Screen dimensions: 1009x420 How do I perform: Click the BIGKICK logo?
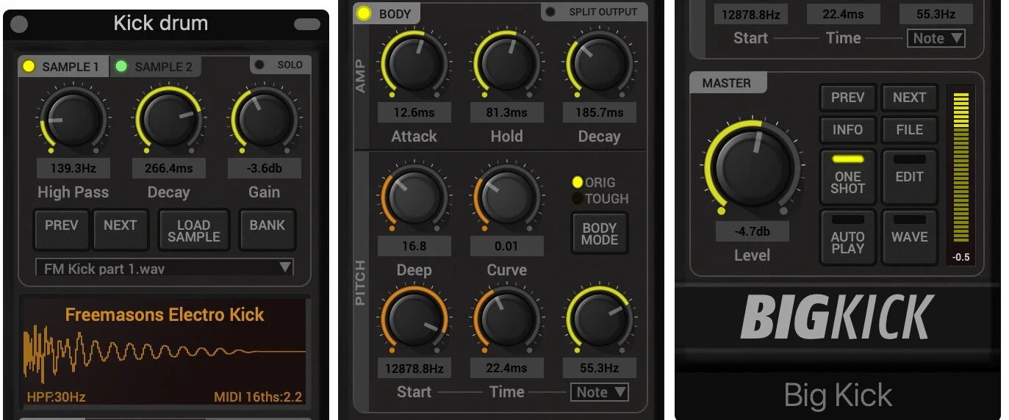(x=837, y=316)
